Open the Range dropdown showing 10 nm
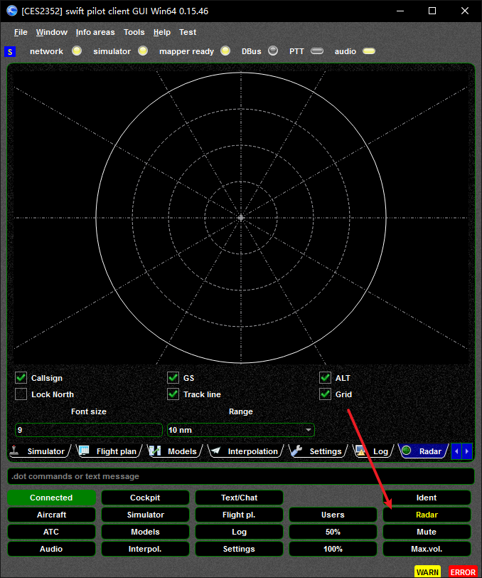 click(240, 430)
